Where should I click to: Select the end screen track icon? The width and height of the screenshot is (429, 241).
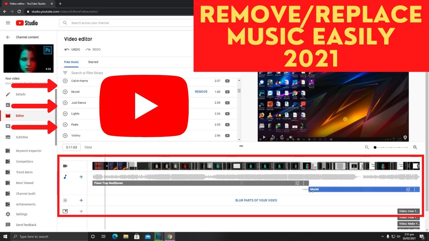[x=65, y=211]
